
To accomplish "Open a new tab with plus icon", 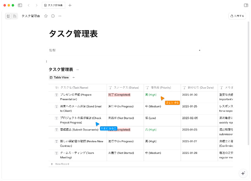I will pyautogui.click(x=70, y=5).
